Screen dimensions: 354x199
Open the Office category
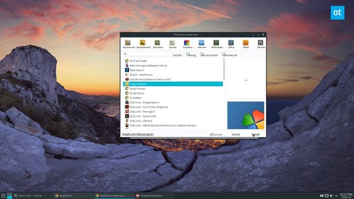(231, 44)
